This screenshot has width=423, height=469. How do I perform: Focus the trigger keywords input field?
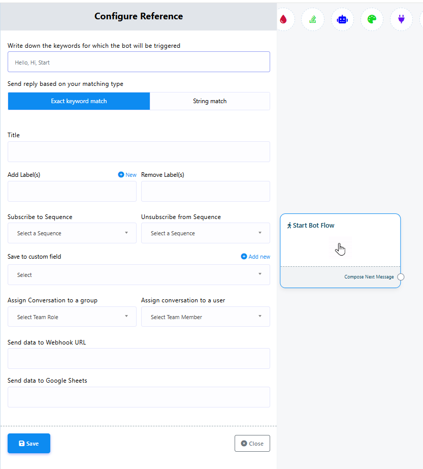(x=139, y=62)
